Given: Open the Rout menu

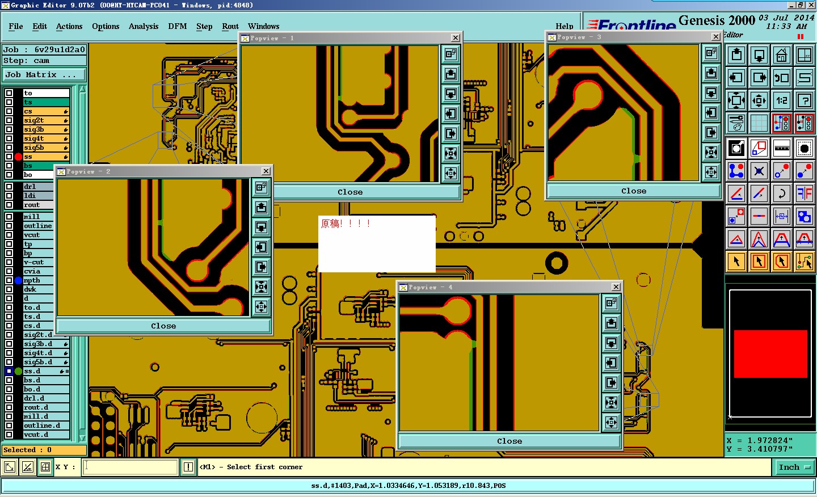Looking at the screenshot, I should click(230, 26).
